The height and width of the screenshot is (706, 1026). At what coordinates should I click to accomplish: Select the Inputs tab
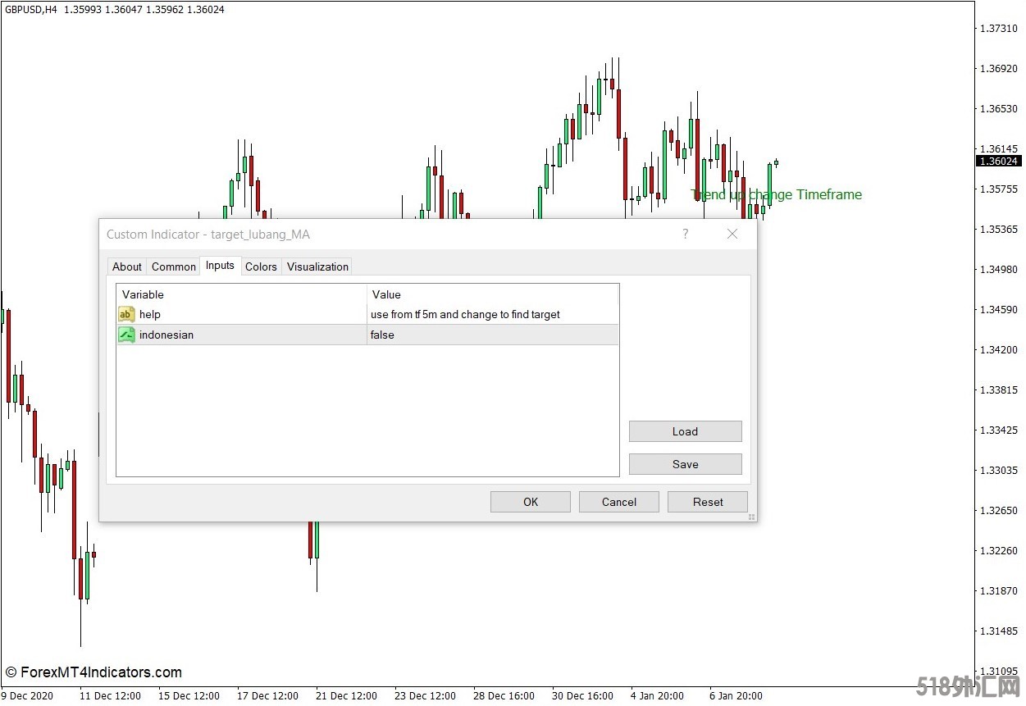(220, 266)
